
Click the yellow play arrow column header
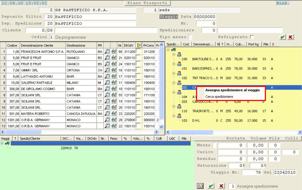[139, 45]
